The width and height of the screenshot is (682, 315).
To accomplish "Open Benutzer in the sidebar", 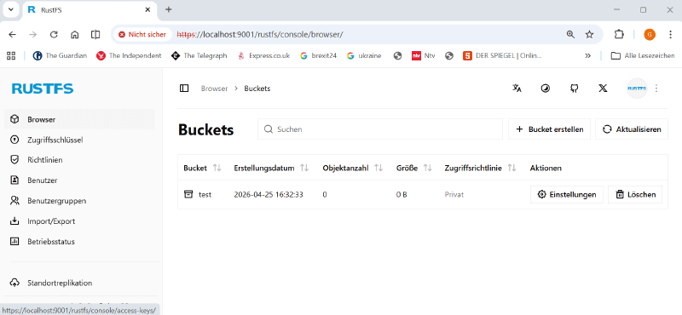I will (79, 180).
